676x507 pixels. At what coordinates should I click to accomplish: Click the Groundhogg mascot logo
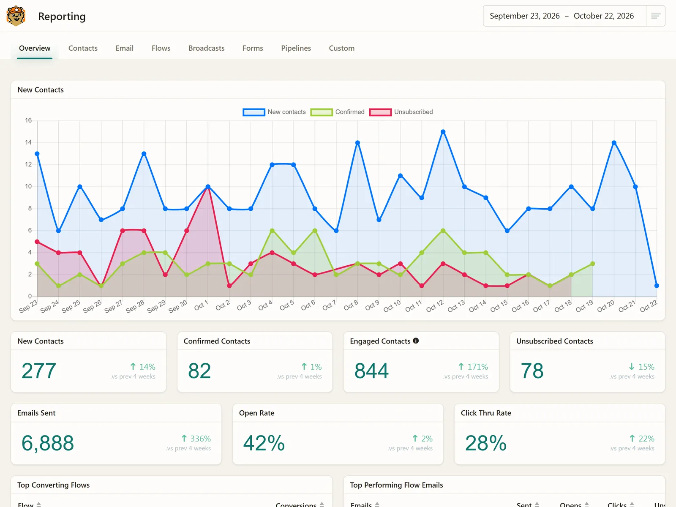[x=16, y=16]
